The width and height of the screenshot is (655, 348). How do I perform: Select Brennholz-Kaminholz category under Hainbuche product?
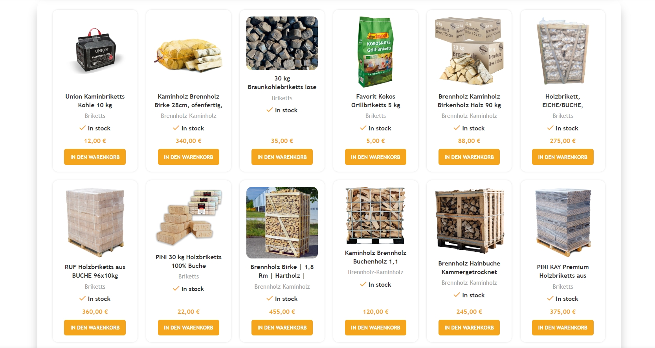[469, 283]
